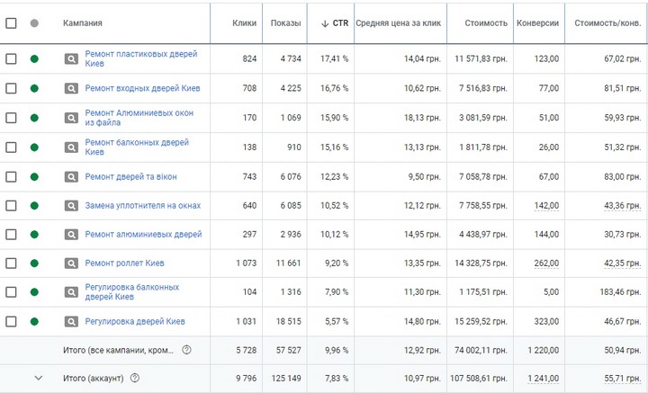Image resolution: width=648 pixels, height=393 pixels.
Task: Click the Стоимость column header
Action: pyautogui.click(x=486, y=23)
